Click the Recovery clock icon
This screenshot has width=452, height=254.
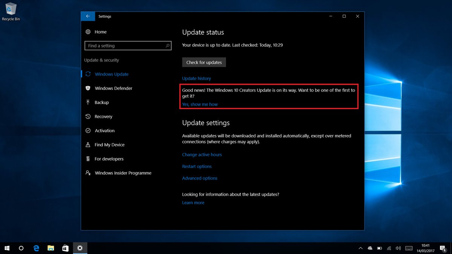tap(88, 117)
